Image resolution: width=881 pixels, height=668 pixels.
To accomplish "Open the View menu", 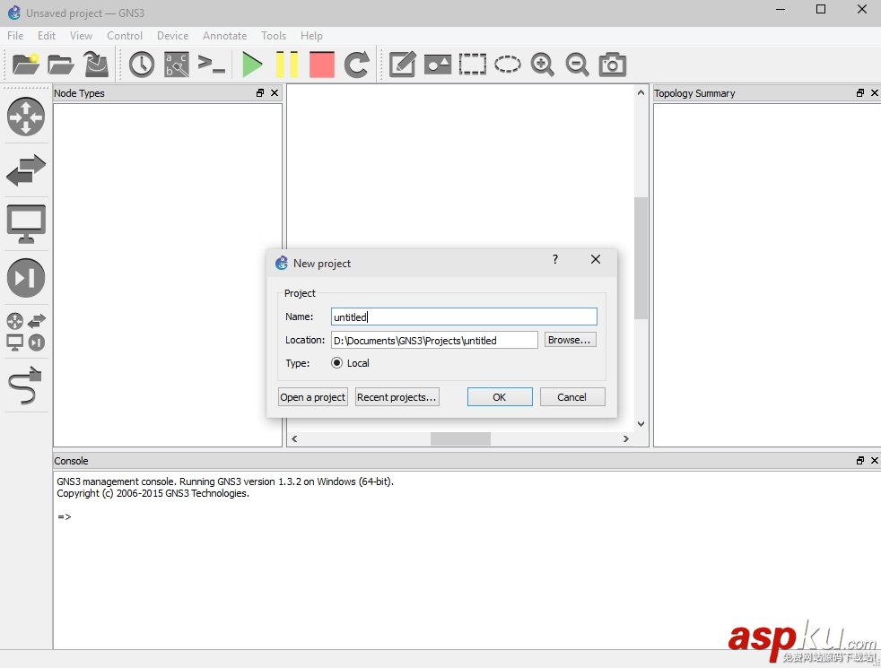I will [x=81, y=35].
